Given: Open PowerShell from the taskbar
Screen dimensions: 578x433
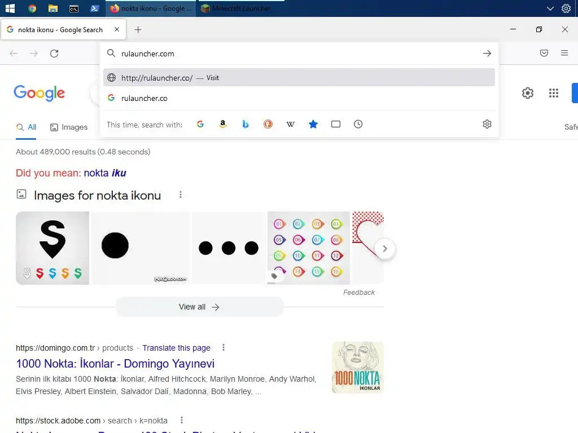Looking at the screenshot, I should [x=95, y=8].
